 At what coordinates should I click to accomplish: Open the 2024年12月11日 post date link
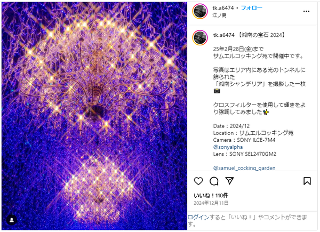click(211, 203)
